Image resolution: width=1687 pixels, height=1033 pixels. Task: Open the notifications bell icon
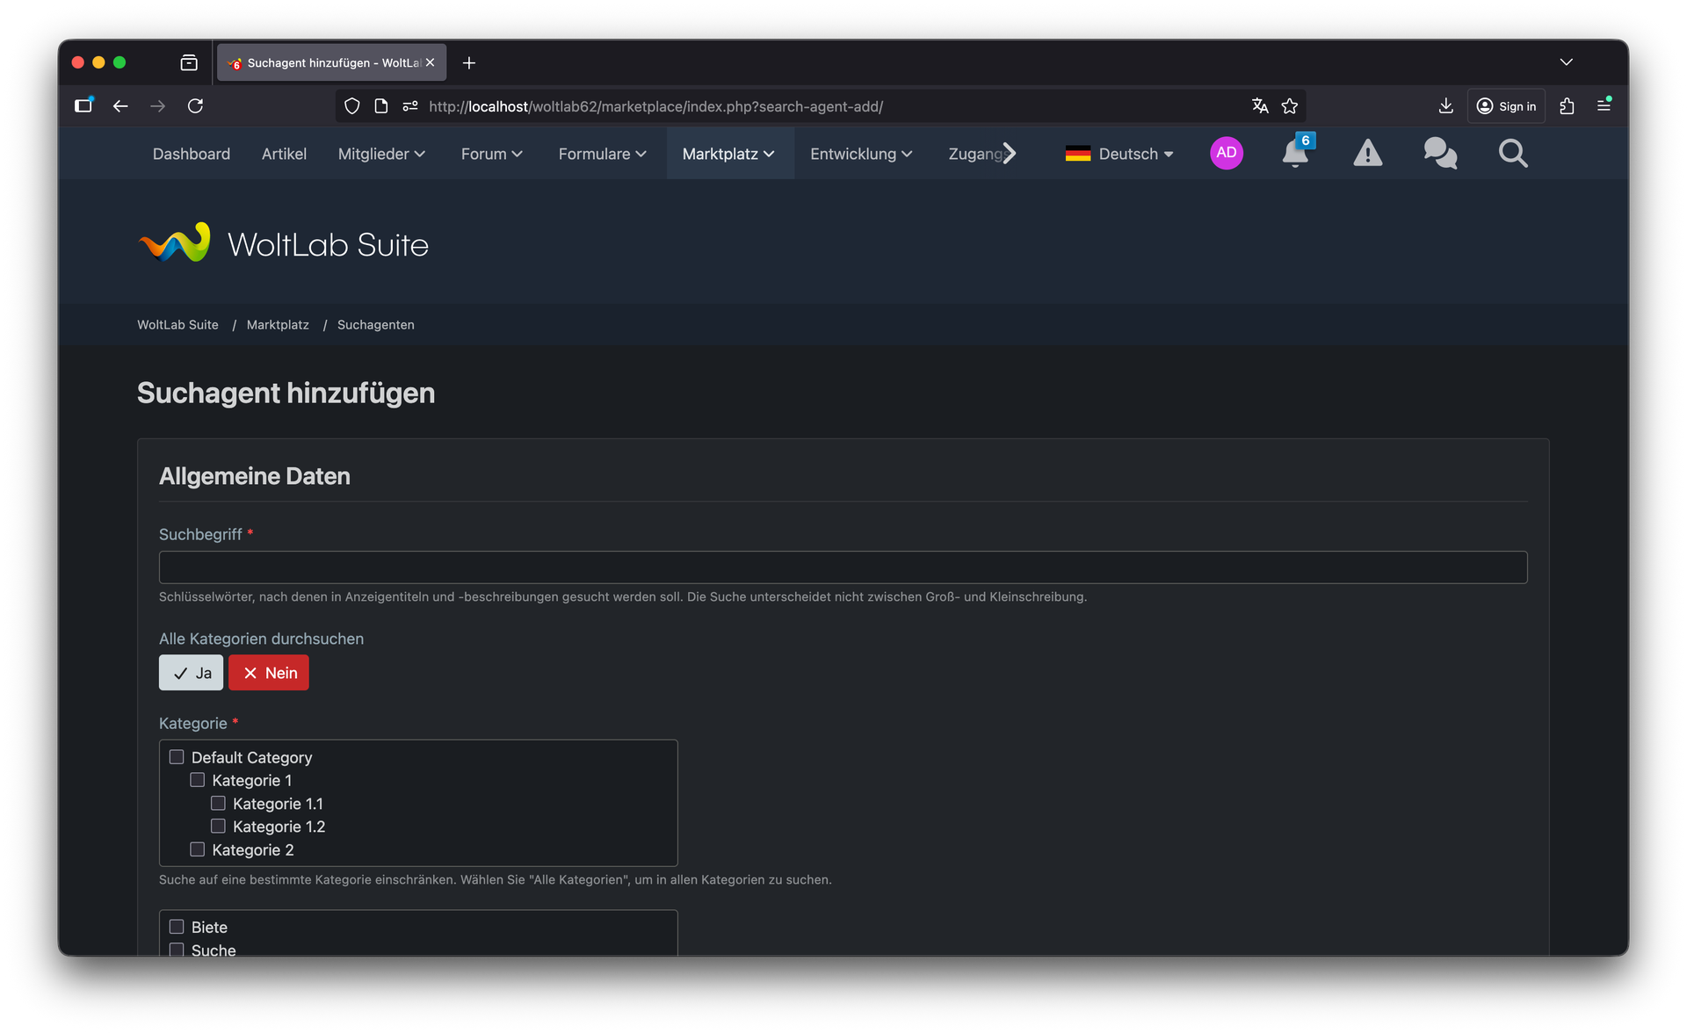tap(1294, 154)
